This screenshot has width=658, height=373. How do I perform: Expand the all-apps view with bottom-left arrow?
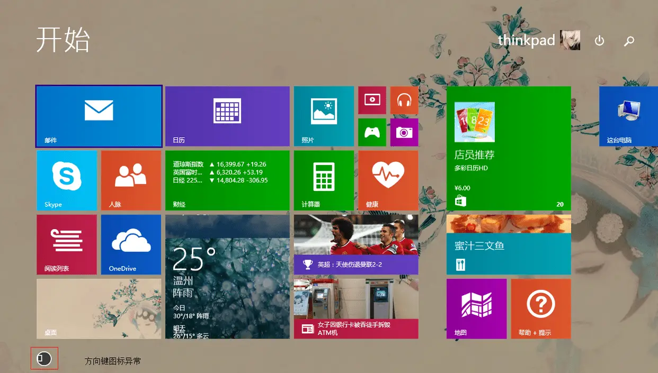tap(44, 358)
